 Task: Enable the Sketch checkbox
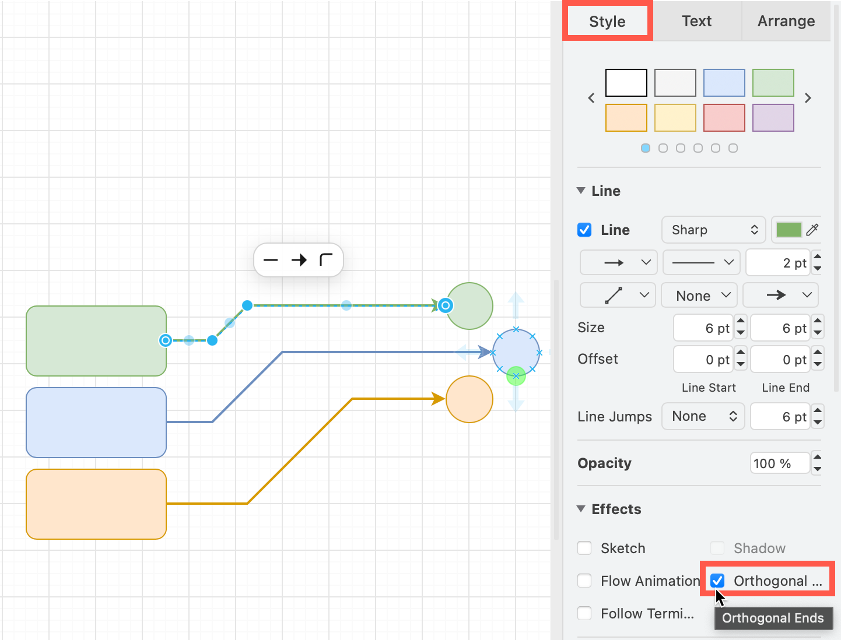pos(584,548)
